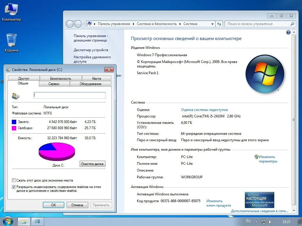302x226 pixels.
Task: Click the back navigation arrow
Action: (70, 24)
